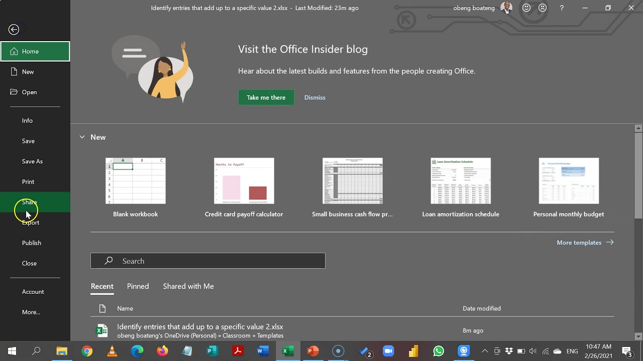Screen dimensions: 643x361
Task: Open the New page from the sidebar
Action: [x=35, y=72]
